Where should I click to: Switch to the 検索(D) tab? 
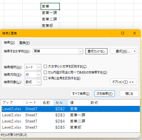point(10,43)
